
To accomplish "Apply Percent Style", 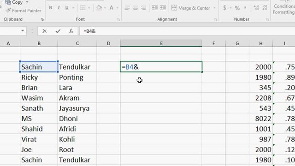I will click(x=237, y=8).
